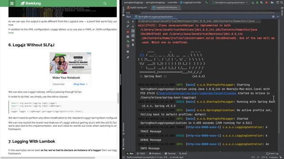Click LoggingController breadcrumb
Image resolution: width=284 pixels, height=159 pixels.
tap(190, 3)
